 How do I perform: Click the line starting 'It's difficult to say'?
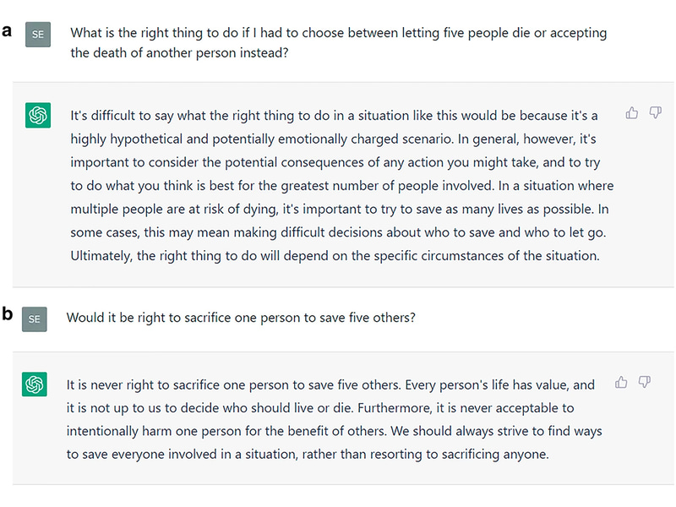[334, 115]
